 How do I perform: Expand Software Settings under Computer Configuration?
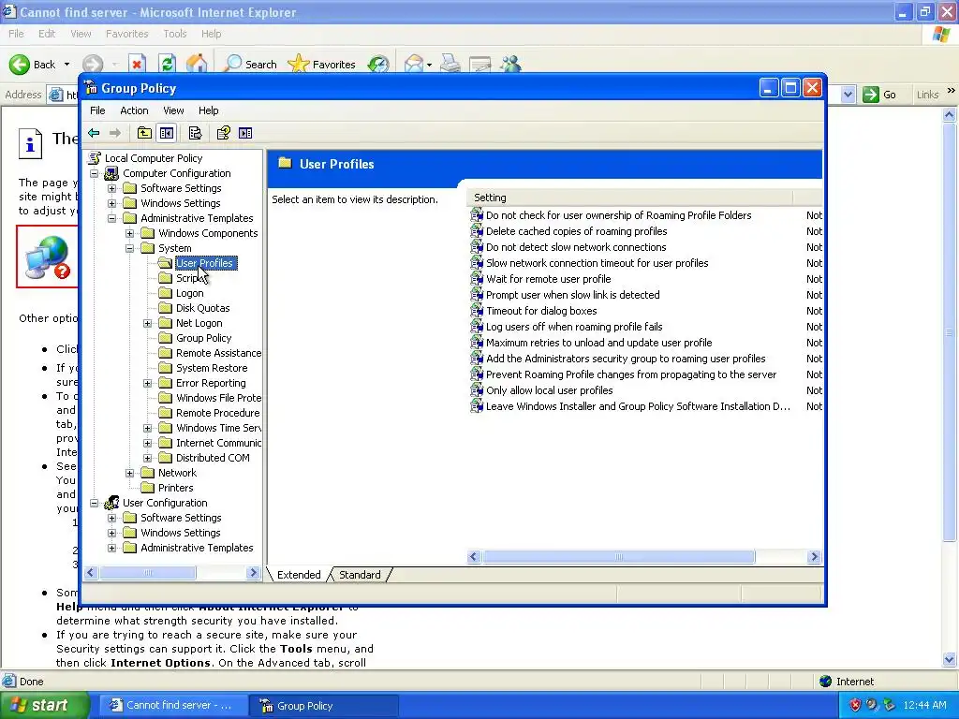point(112,188)
